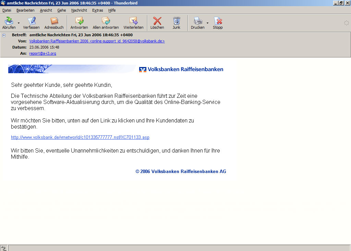Viewport: 351px width, 251px height.
Task: Open the Datei menu
Action: [7, 10]
